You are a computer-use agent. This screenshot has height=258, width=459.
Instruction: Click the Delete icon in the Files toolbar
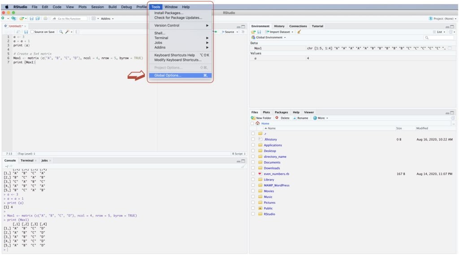(x=277, y=118)
